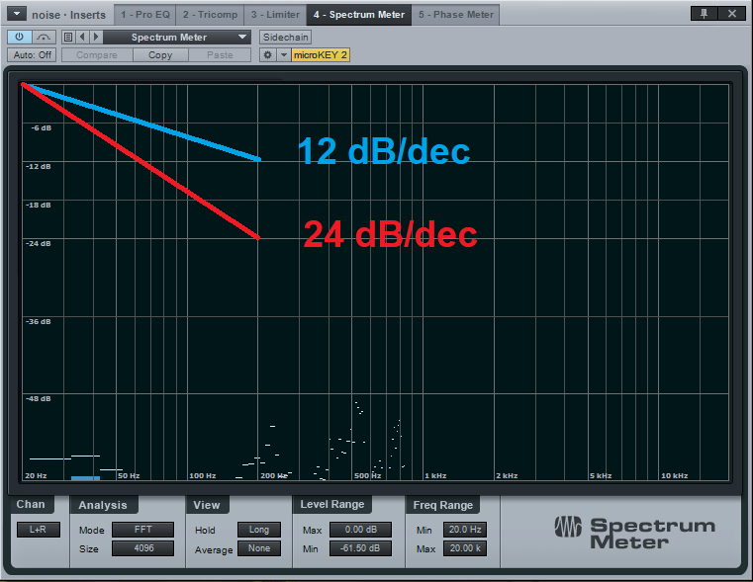Select the 4 - Spectrum Meter tab
This screenshot has height=582, width=753.
click(x=359, y=15)
